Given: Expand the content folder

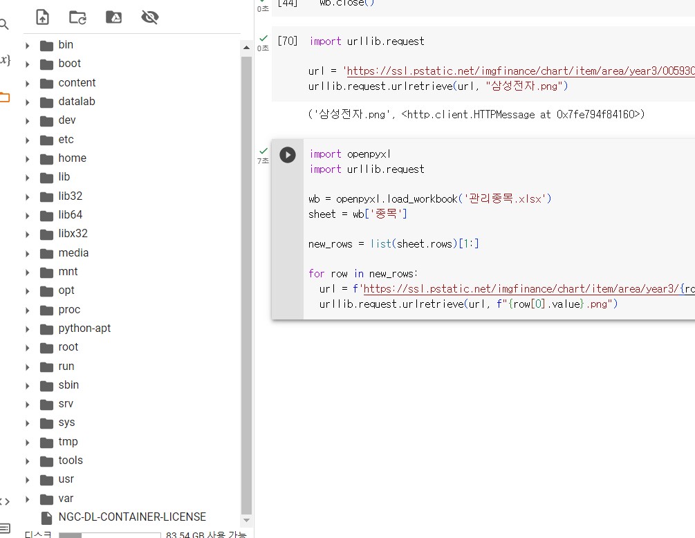Looking at the screenshot, I should tap(28, 83).
